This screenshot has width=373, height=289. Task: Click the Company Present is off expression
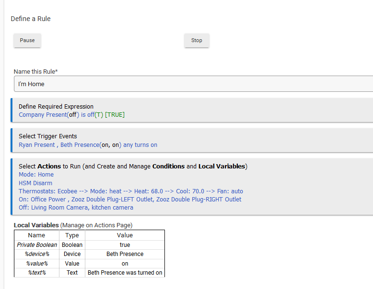click(71, 115)
